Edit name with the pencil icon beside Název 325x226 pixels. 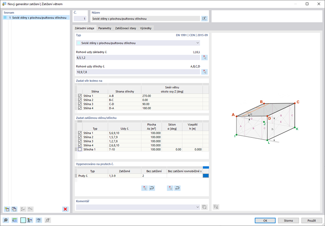[204, 18]
